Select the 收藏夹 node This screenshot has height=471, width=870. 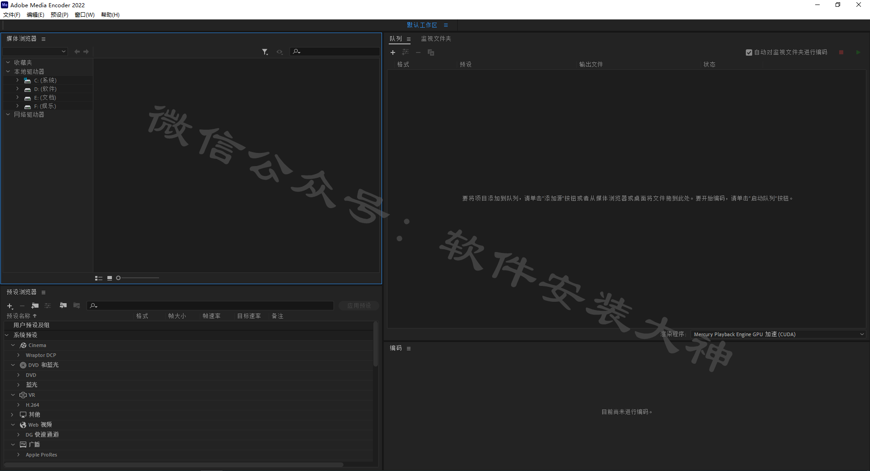click(x=23, y=63)
